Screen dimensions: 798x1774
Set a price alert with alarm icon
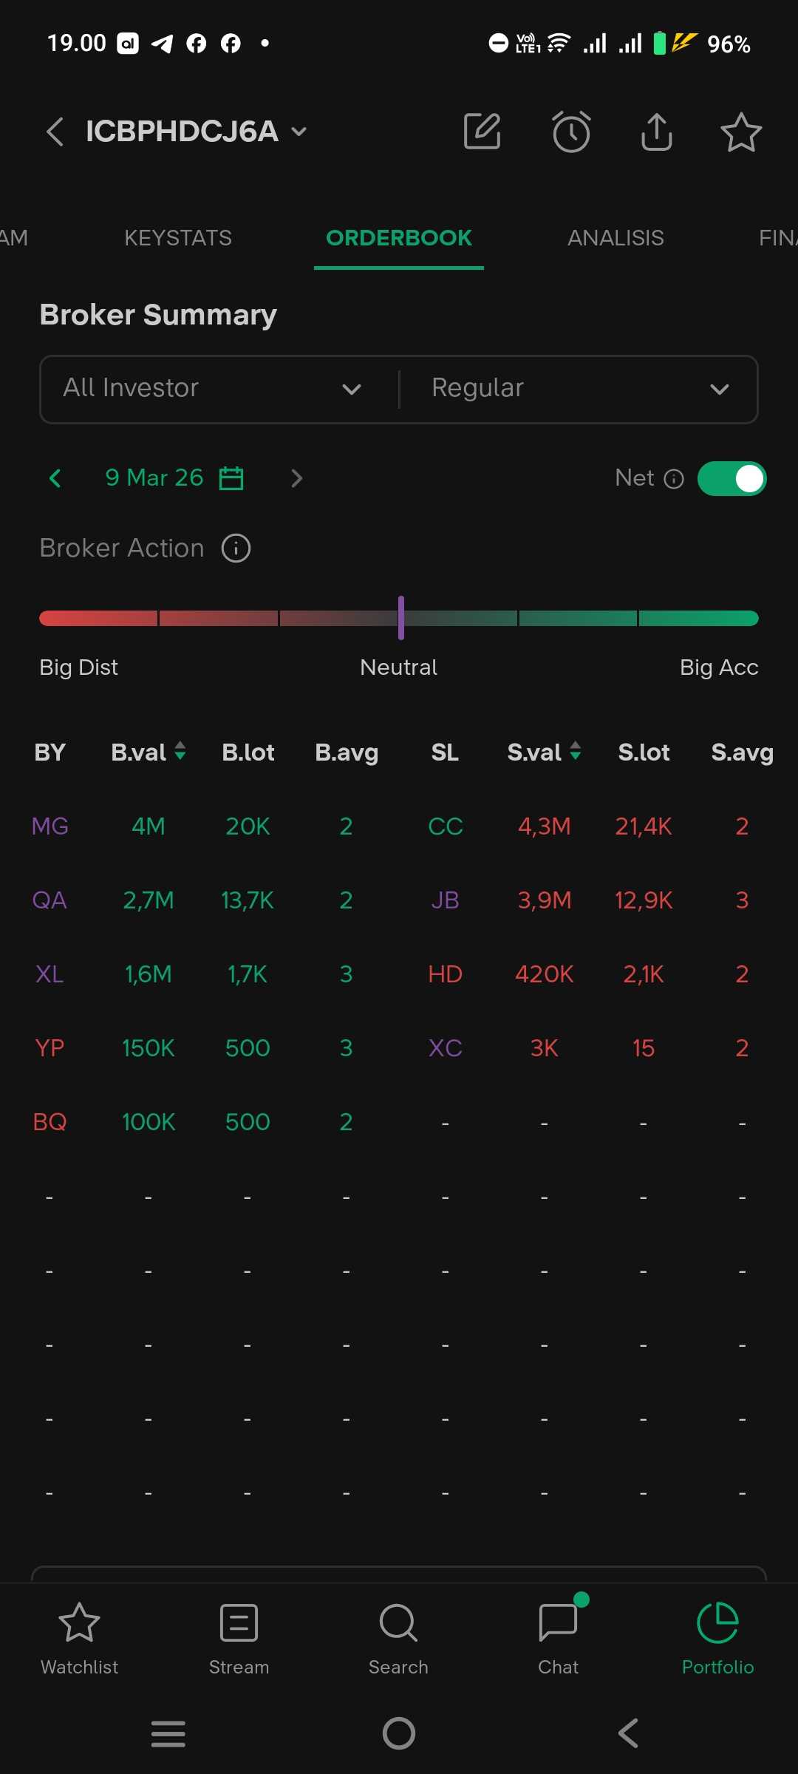click(571, 132)
